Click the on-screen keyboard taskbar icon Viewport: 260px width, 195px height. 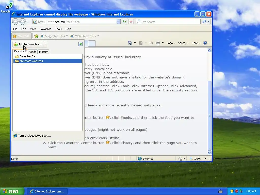(x=220, y=191)
